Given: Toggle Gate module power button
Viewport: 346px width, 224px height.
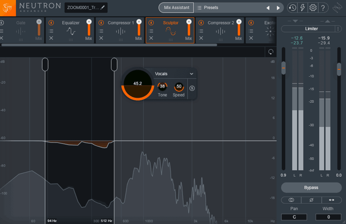Looking at the screenshot, I should (1, 23).
